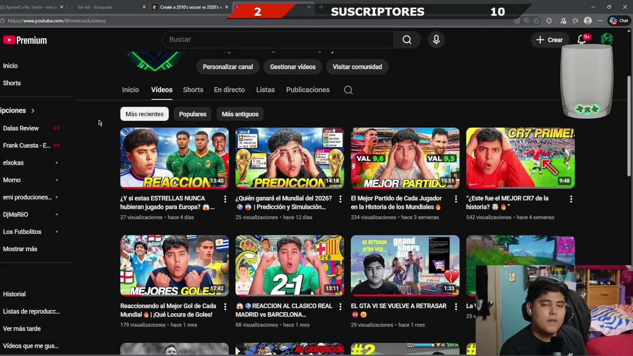Start voice search with the microphone
633x356 pixels.
(436, 40)
